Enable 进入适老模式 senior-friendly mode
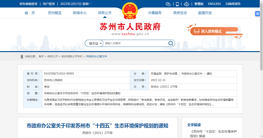The width and height of the screenshot is (263, 138). point(211,31)
